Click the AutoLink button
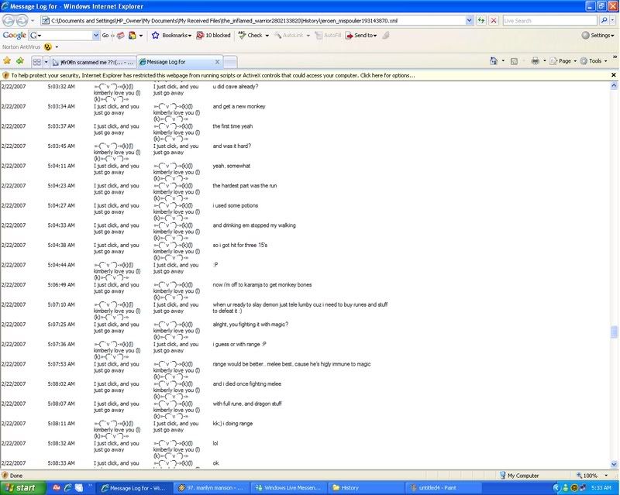 (289, 35)
